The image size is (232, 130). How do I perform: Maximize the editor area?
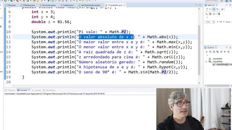(200, 5)
